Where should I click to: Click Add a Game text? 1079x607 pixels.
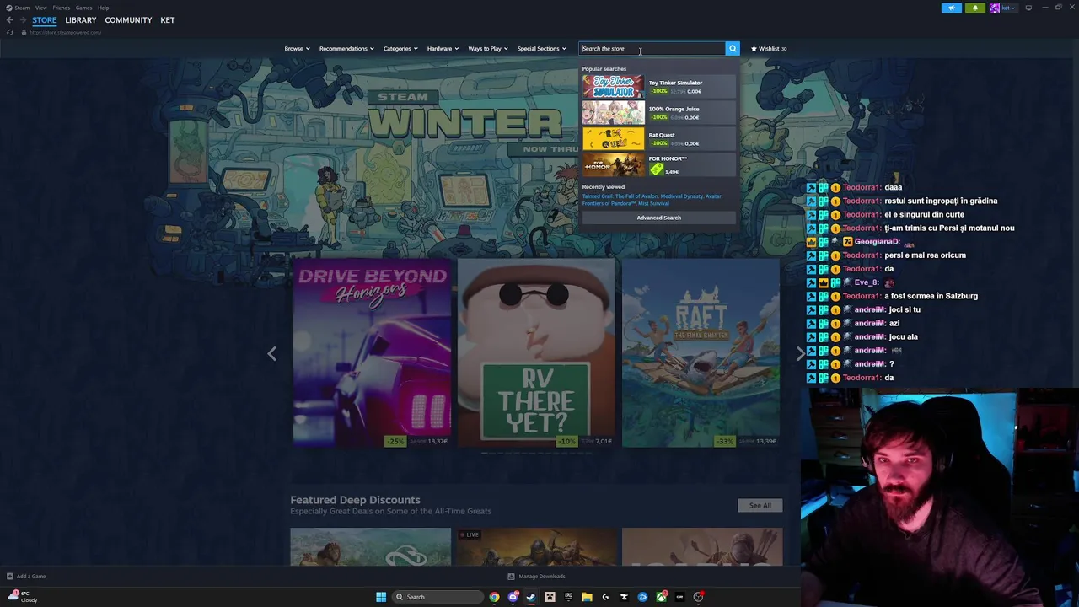(x=31, y=577)
